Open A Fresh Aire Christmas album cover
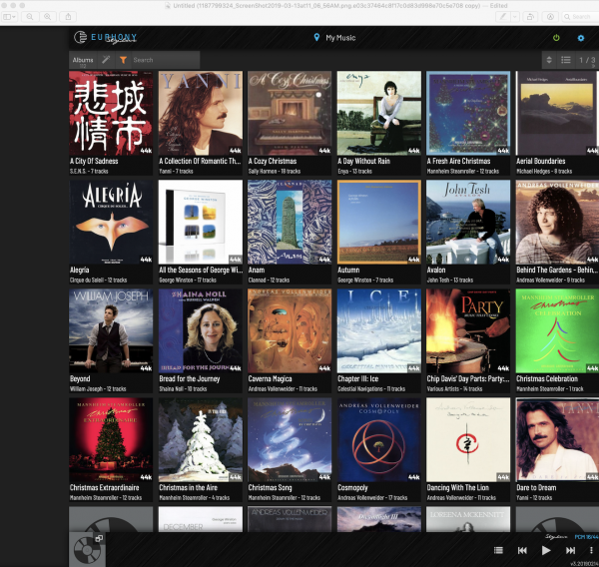599x567 pixels. pyautogui.click(x=468, y=113)
